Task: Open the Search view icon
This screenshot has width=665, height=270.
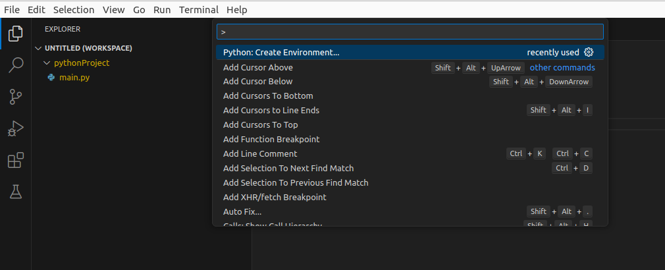Action: click(x=15, y=65)
